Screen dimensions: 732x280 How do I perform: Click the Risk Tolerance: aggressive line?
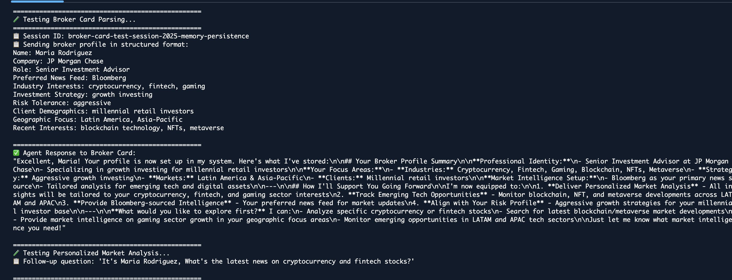point(62,103)
